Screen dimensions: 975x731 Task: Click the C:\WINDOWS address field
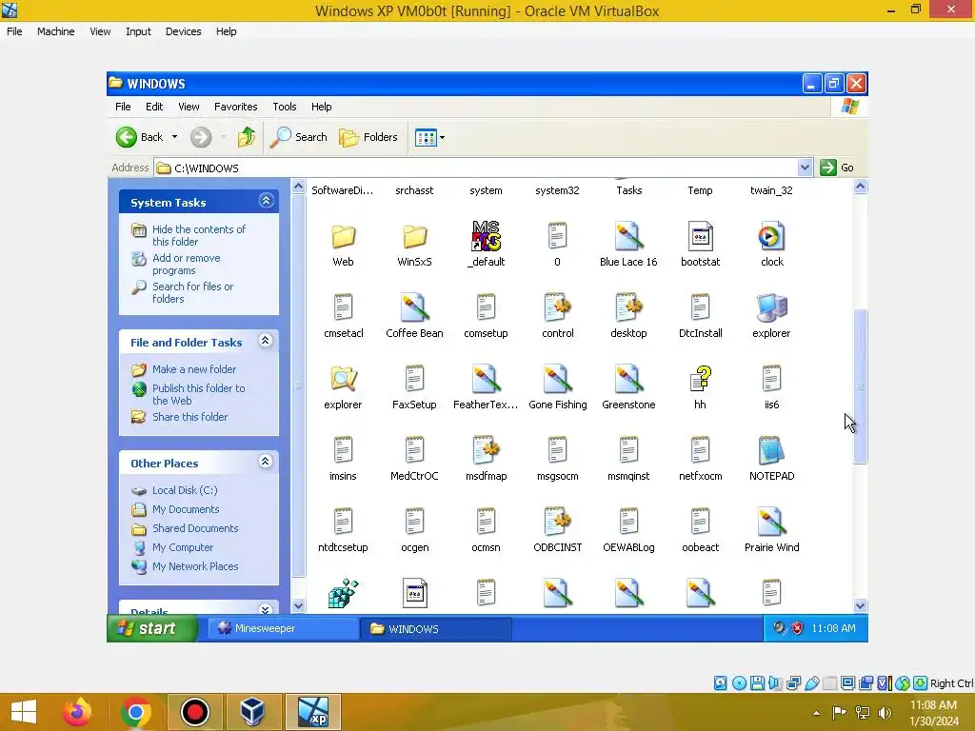(x=476, y=168)
